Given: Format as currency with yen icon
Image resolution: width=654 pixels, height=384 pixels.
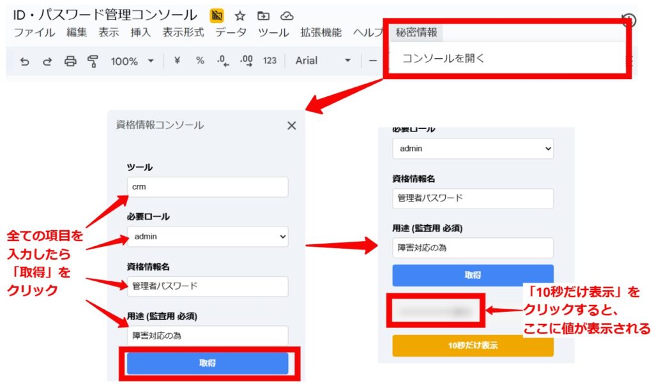Looking at the screenshot, I should (177, 61).
